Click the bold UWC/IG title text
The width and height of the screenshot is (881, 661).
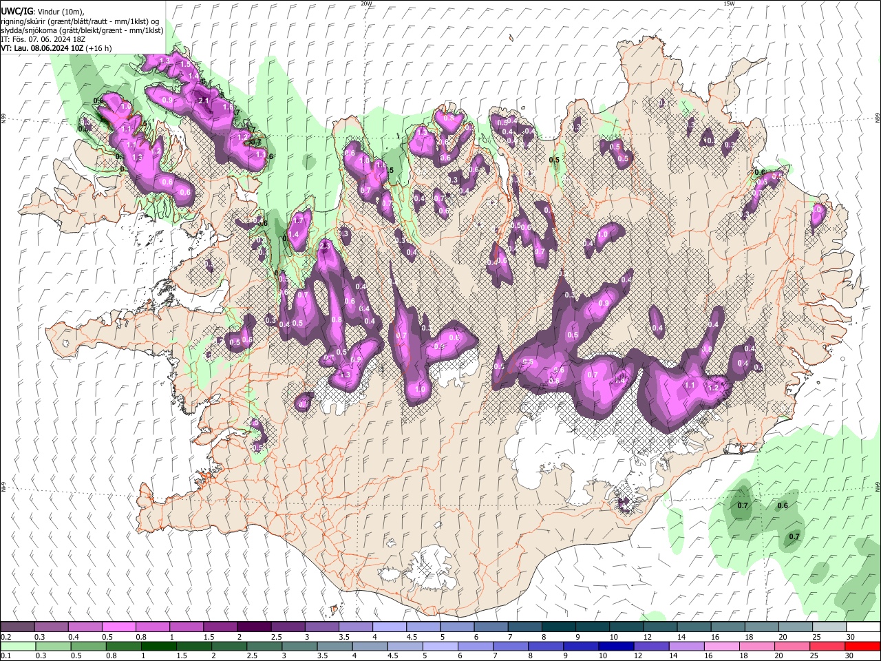(x=17, y=11)
